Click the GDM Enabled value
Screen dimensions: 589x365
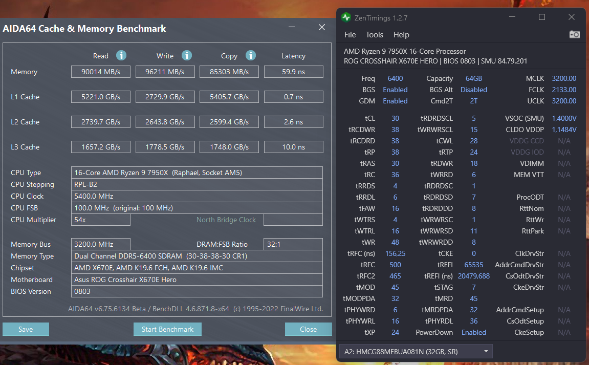(x=395, y=101)
